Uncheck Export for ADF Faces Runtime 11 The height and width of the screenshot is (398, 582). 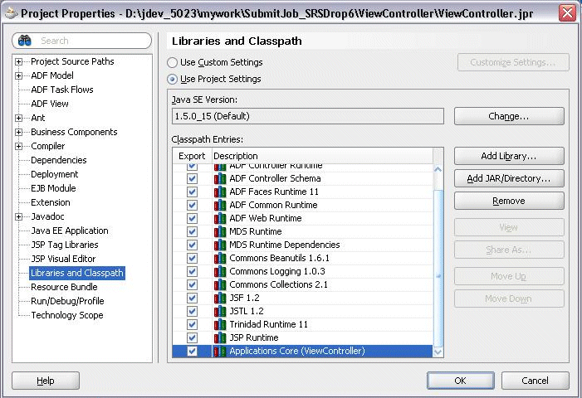pos(192,192)
